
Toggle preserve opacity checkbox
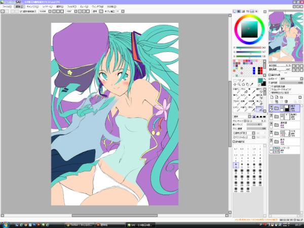click(270, 87)
